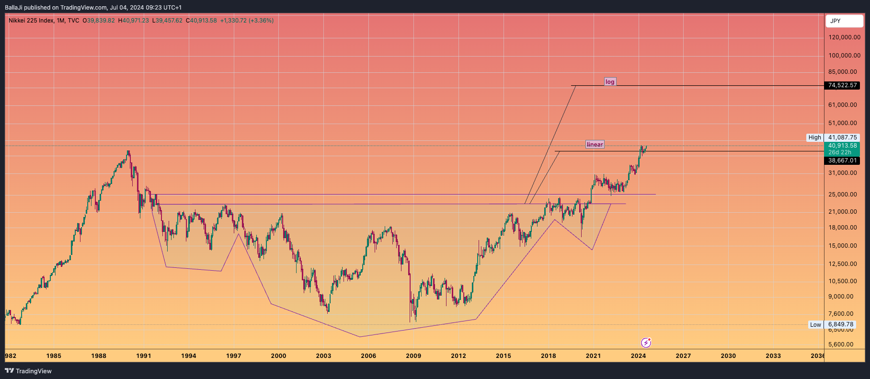Image resolution: width=870 pixels, height=379 pixels.
Task: Click the 2009 time axis label
Action: pyautogui.click(x=413, y=356)
